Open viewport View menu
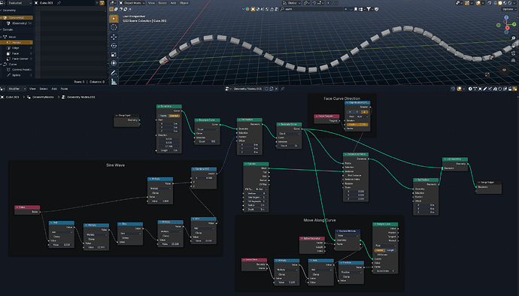The width and height of the screenshot is (519, 296). coord(151,3)
